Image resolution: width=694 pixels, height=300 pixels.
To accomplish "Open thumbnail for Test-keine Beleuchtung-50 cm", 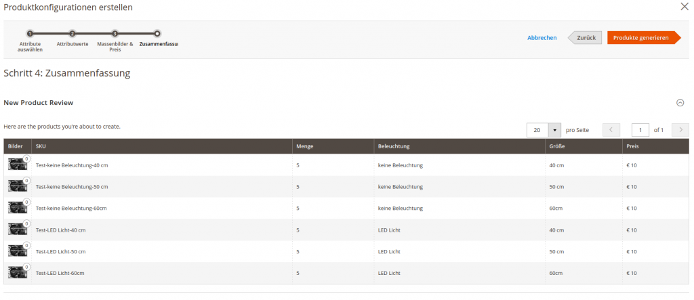I will coord(17,186).
